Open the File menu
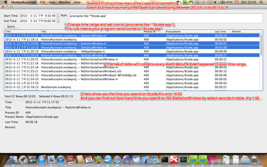The width and height of the screenshot is (267, 167). 42,2
